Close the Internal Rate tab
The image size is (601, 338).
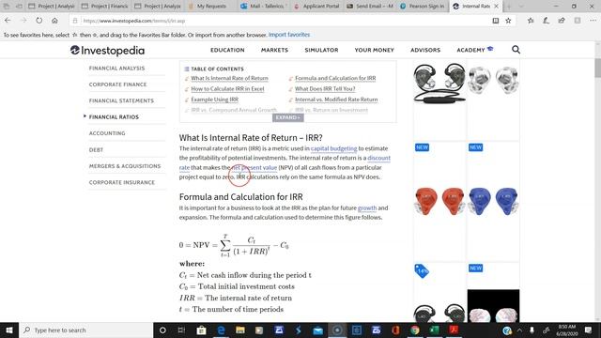(x=496, y=7)
